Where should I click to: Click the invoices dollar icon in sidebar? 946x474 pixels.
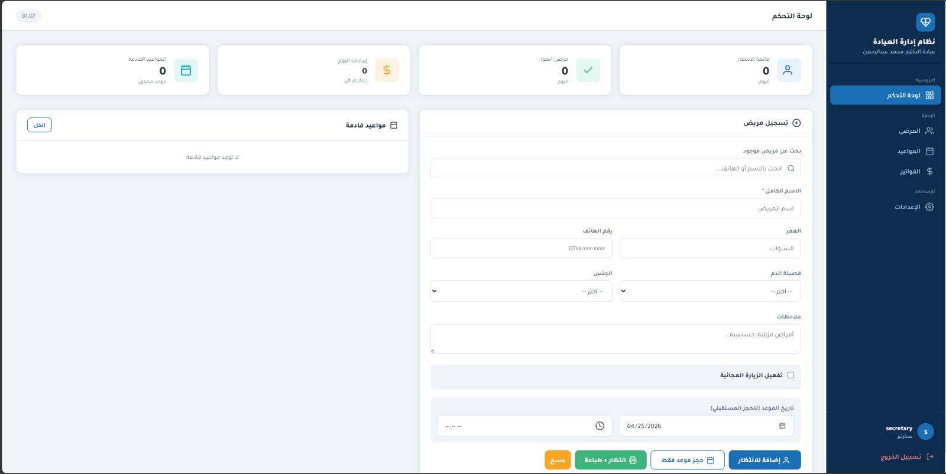929,171
